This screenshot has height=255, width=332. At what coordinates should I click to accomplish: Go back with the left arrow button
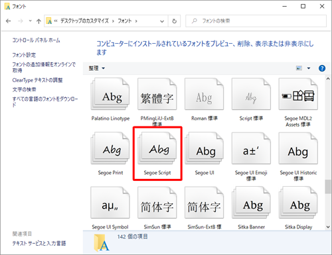click(x=9, y=21)
